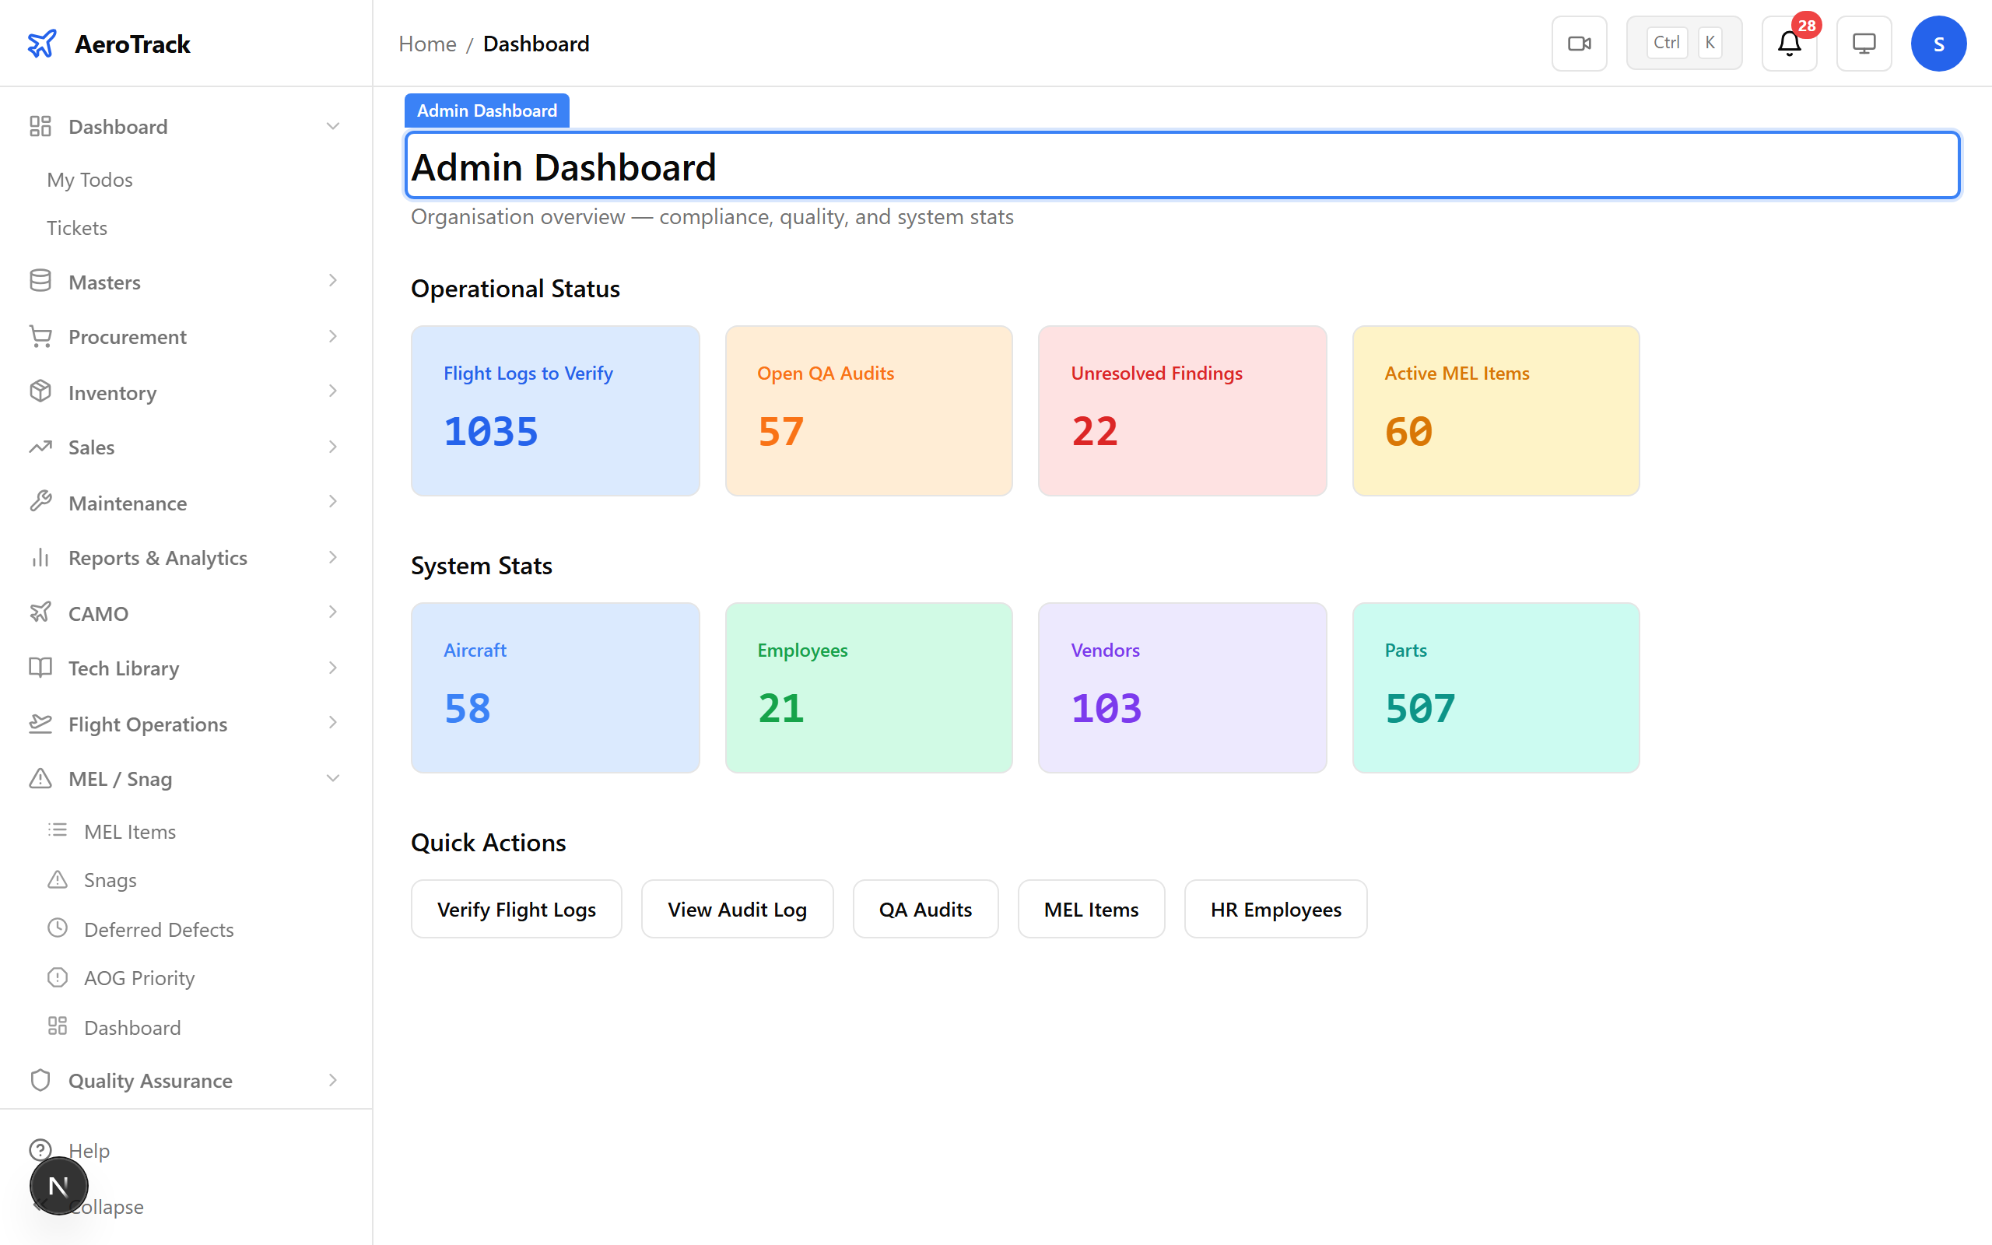Click the Flight Logs to Verify stat card
Screen dimensions: 1992x1245
coord(555,411)
